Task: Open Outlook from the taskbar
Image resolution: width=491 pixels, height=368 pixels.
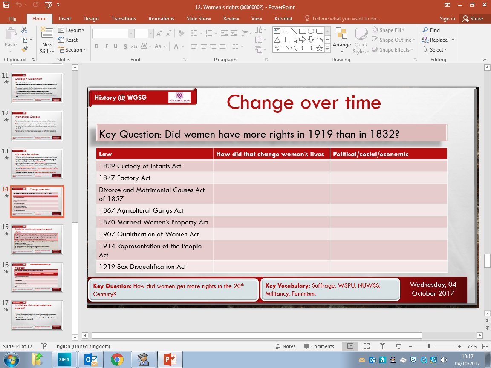Action: click(x=91, y=359)
